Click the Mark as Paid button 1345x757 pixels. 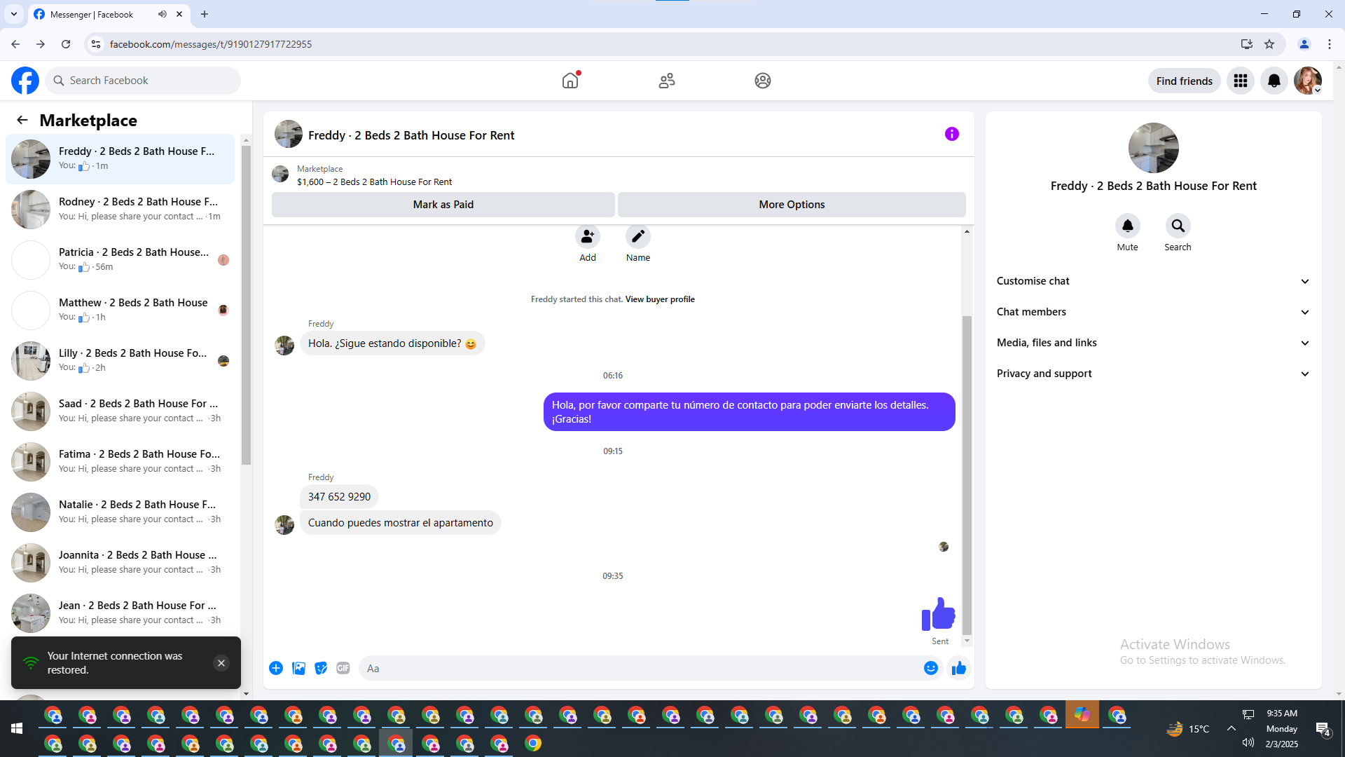(x=443, y=205)
